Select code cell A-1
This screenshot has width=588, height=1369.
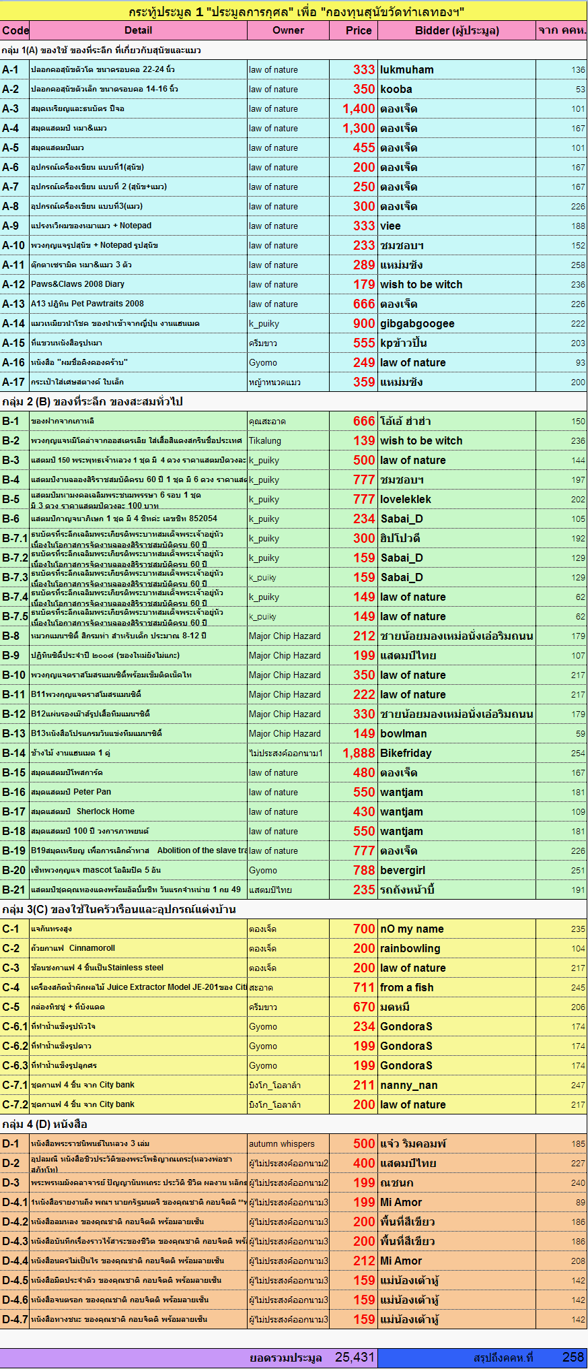15,70
